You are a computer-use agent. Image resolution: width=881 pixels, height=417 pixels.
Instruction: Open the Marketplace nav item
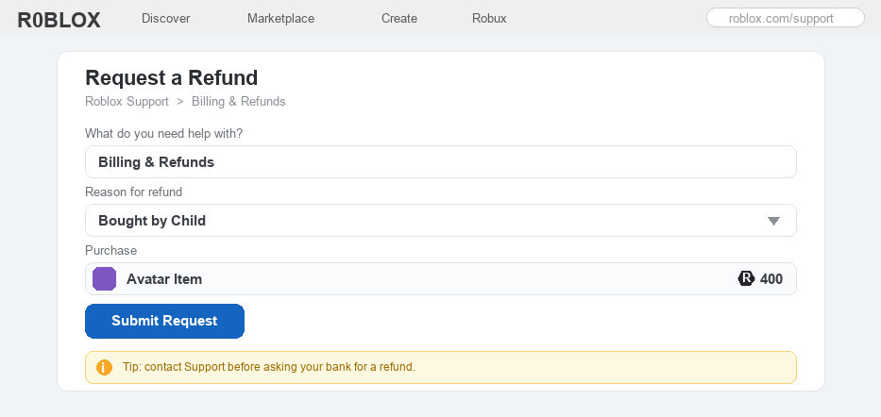pyautogui.click(x=281, y=19)
